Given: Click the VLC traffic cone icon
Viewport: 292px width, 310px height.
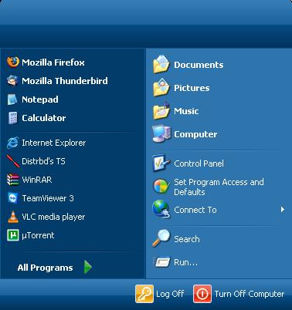Looking at the screenshot, I should tap(13, 217).
